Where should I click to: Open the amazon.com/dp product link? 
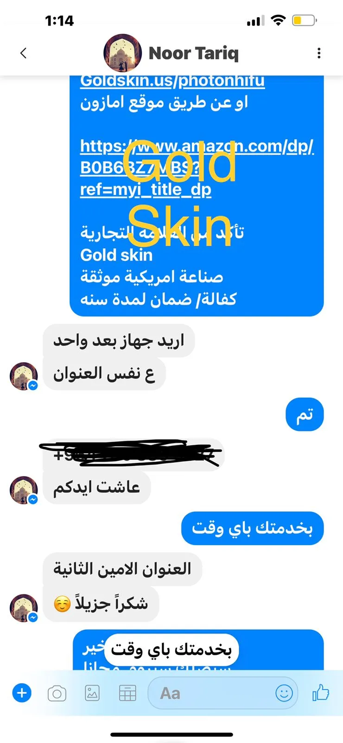click(197, 156)
